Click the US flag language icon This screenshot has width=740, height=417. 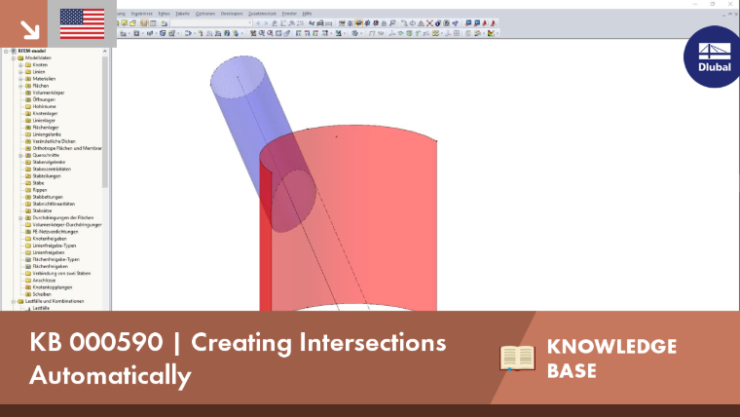(82, 23)
